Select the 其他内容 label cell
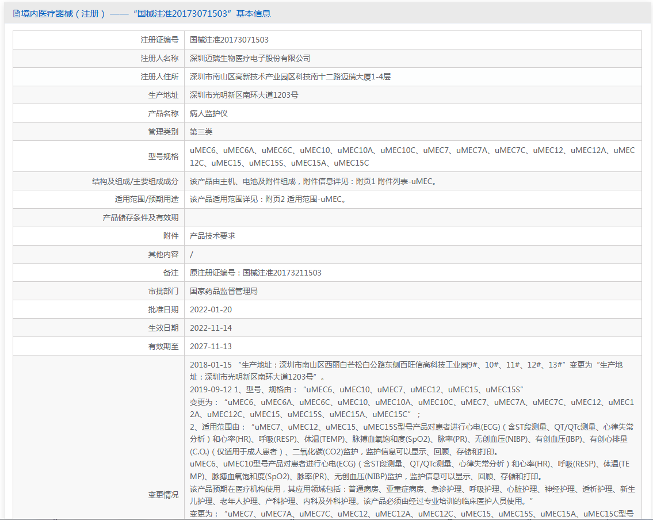This screenshot has height=520, width=653. coord(163,254)
